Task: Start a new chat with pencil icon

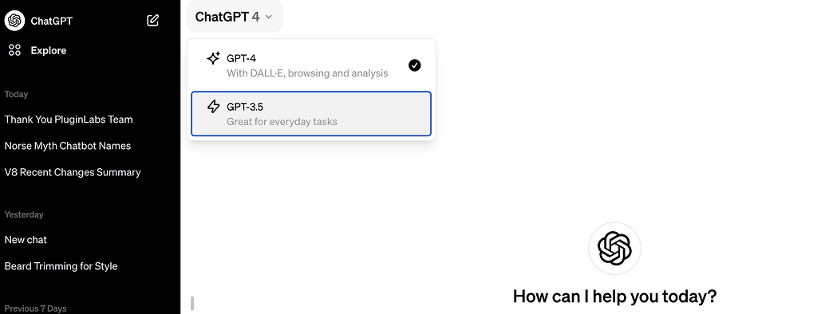Action: point(152,21)
